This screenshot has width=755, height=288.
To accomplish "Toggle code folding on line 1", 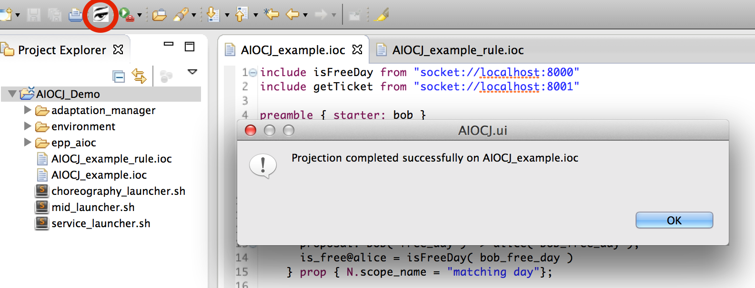I will [253, 73].
